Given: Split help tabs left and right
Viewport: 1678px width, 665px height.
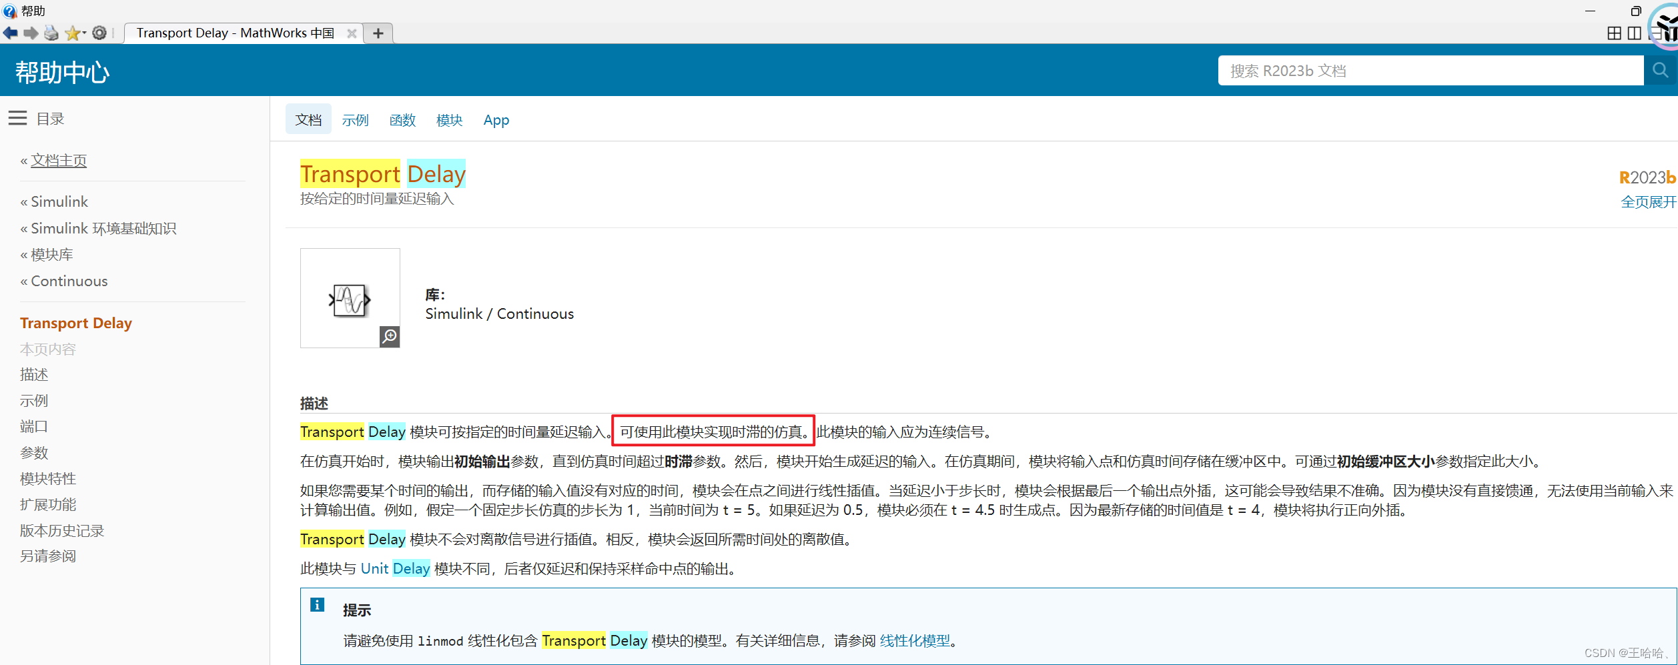Looking at the screenshot, I should point(1635,33).
